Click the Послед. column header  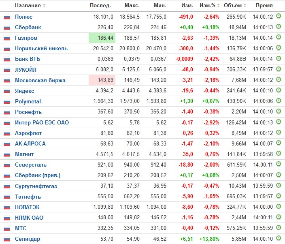(x=100, y=5)
